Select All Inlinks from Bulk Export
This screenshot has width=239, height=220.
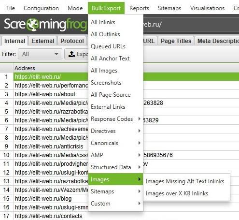103,22
